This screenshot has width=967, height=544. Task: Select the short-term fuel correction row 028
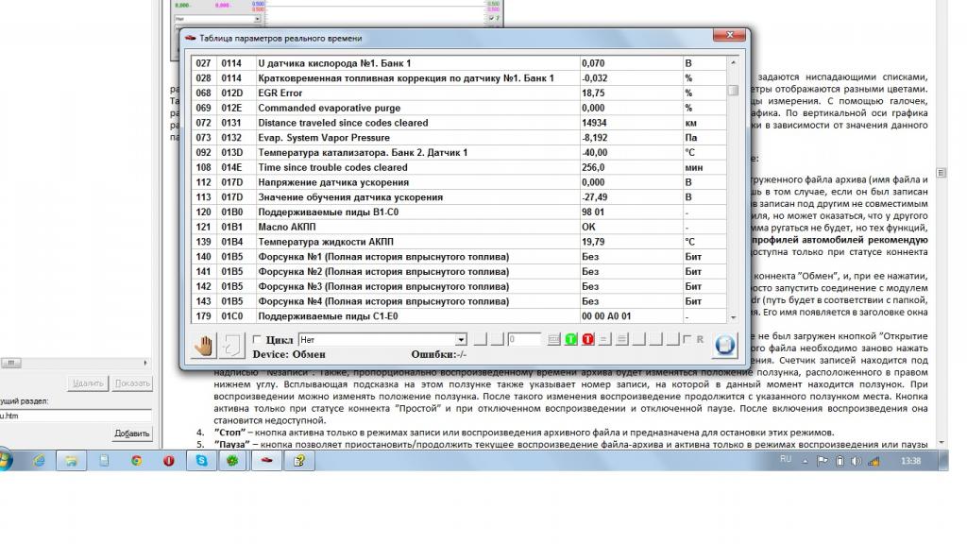[x=459, y=78]
